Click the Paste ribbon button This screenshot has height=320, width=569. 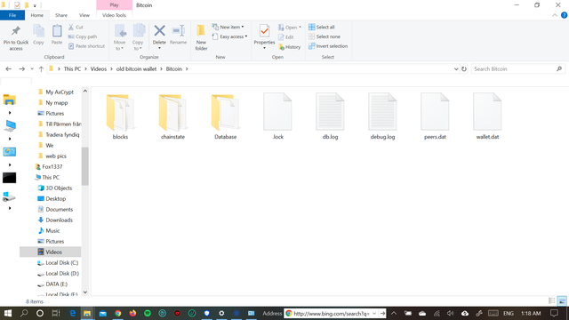57,36
